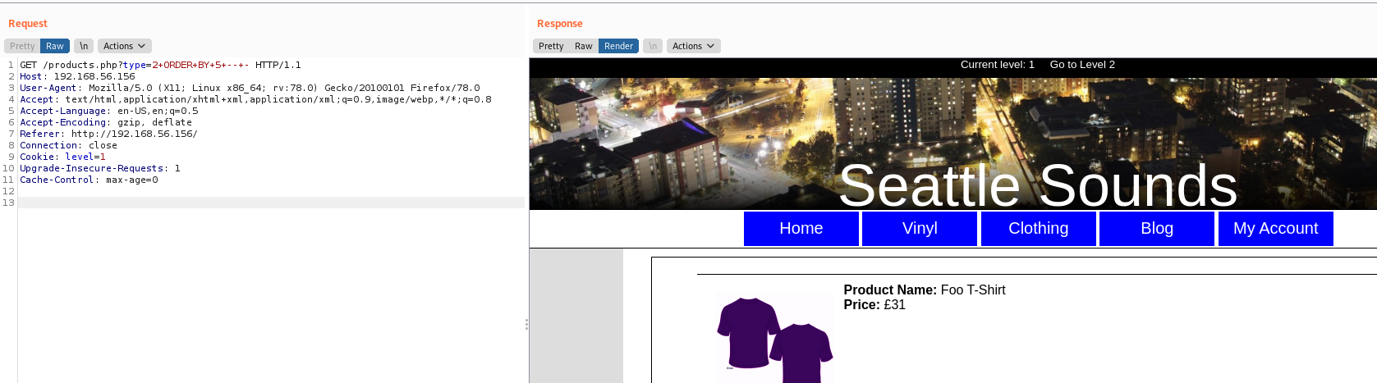
Task: Click the Request panel heading
Action: click(28, 24)
